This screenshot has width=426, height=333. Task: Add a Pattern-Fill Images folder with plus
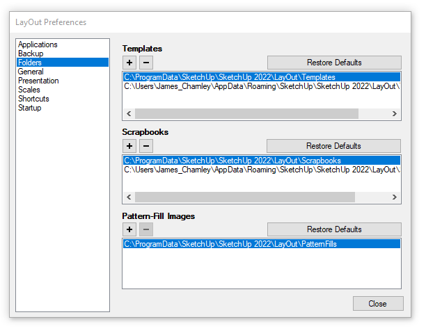coord(129,229)
